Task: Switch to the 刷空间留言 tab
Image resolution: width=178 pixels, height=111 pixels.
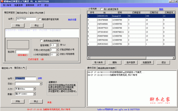Action: pos(9,12)
